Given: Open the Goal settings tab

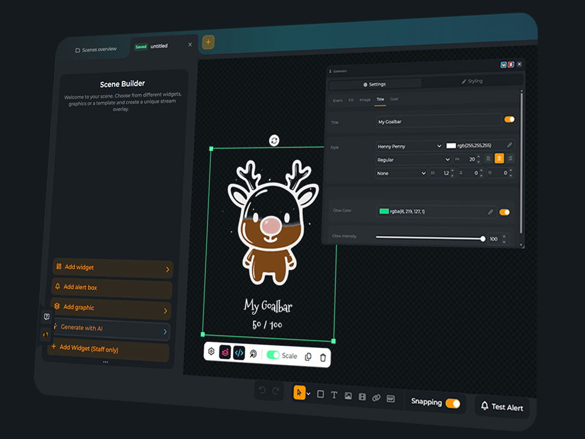Looking at the screenshot, I should pos(394,100).
